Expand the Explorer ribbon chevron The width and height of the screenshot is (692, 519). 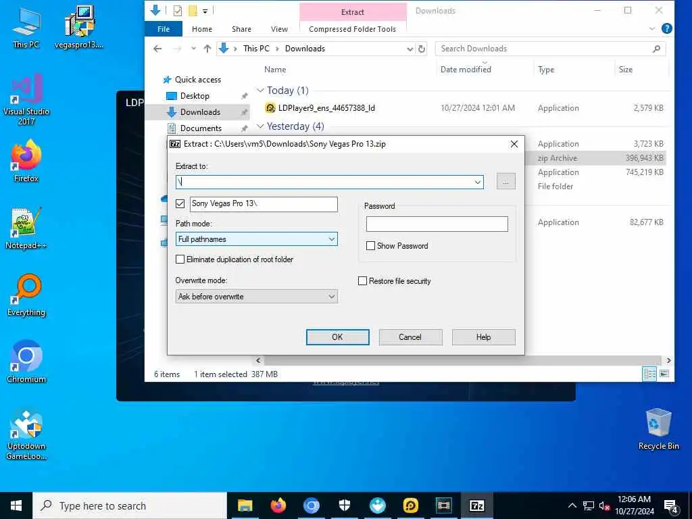click(652, 28)
